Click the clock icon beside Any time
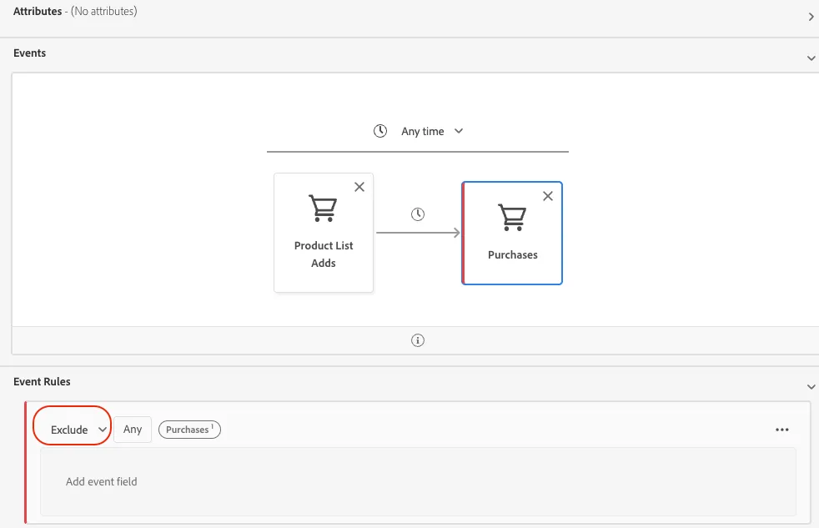The width and height of the screenshot is (819, 528). coord(380,131)
